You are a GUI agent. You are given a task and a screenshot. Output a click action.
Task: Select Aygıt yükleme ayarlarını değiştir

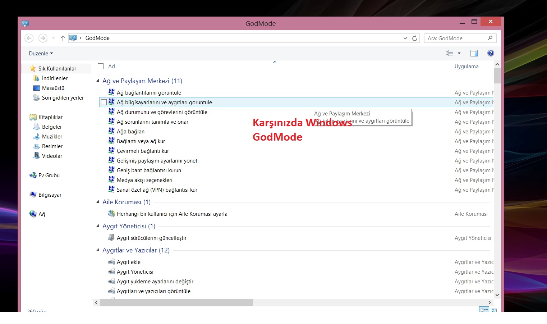click(x=155, y=281)
